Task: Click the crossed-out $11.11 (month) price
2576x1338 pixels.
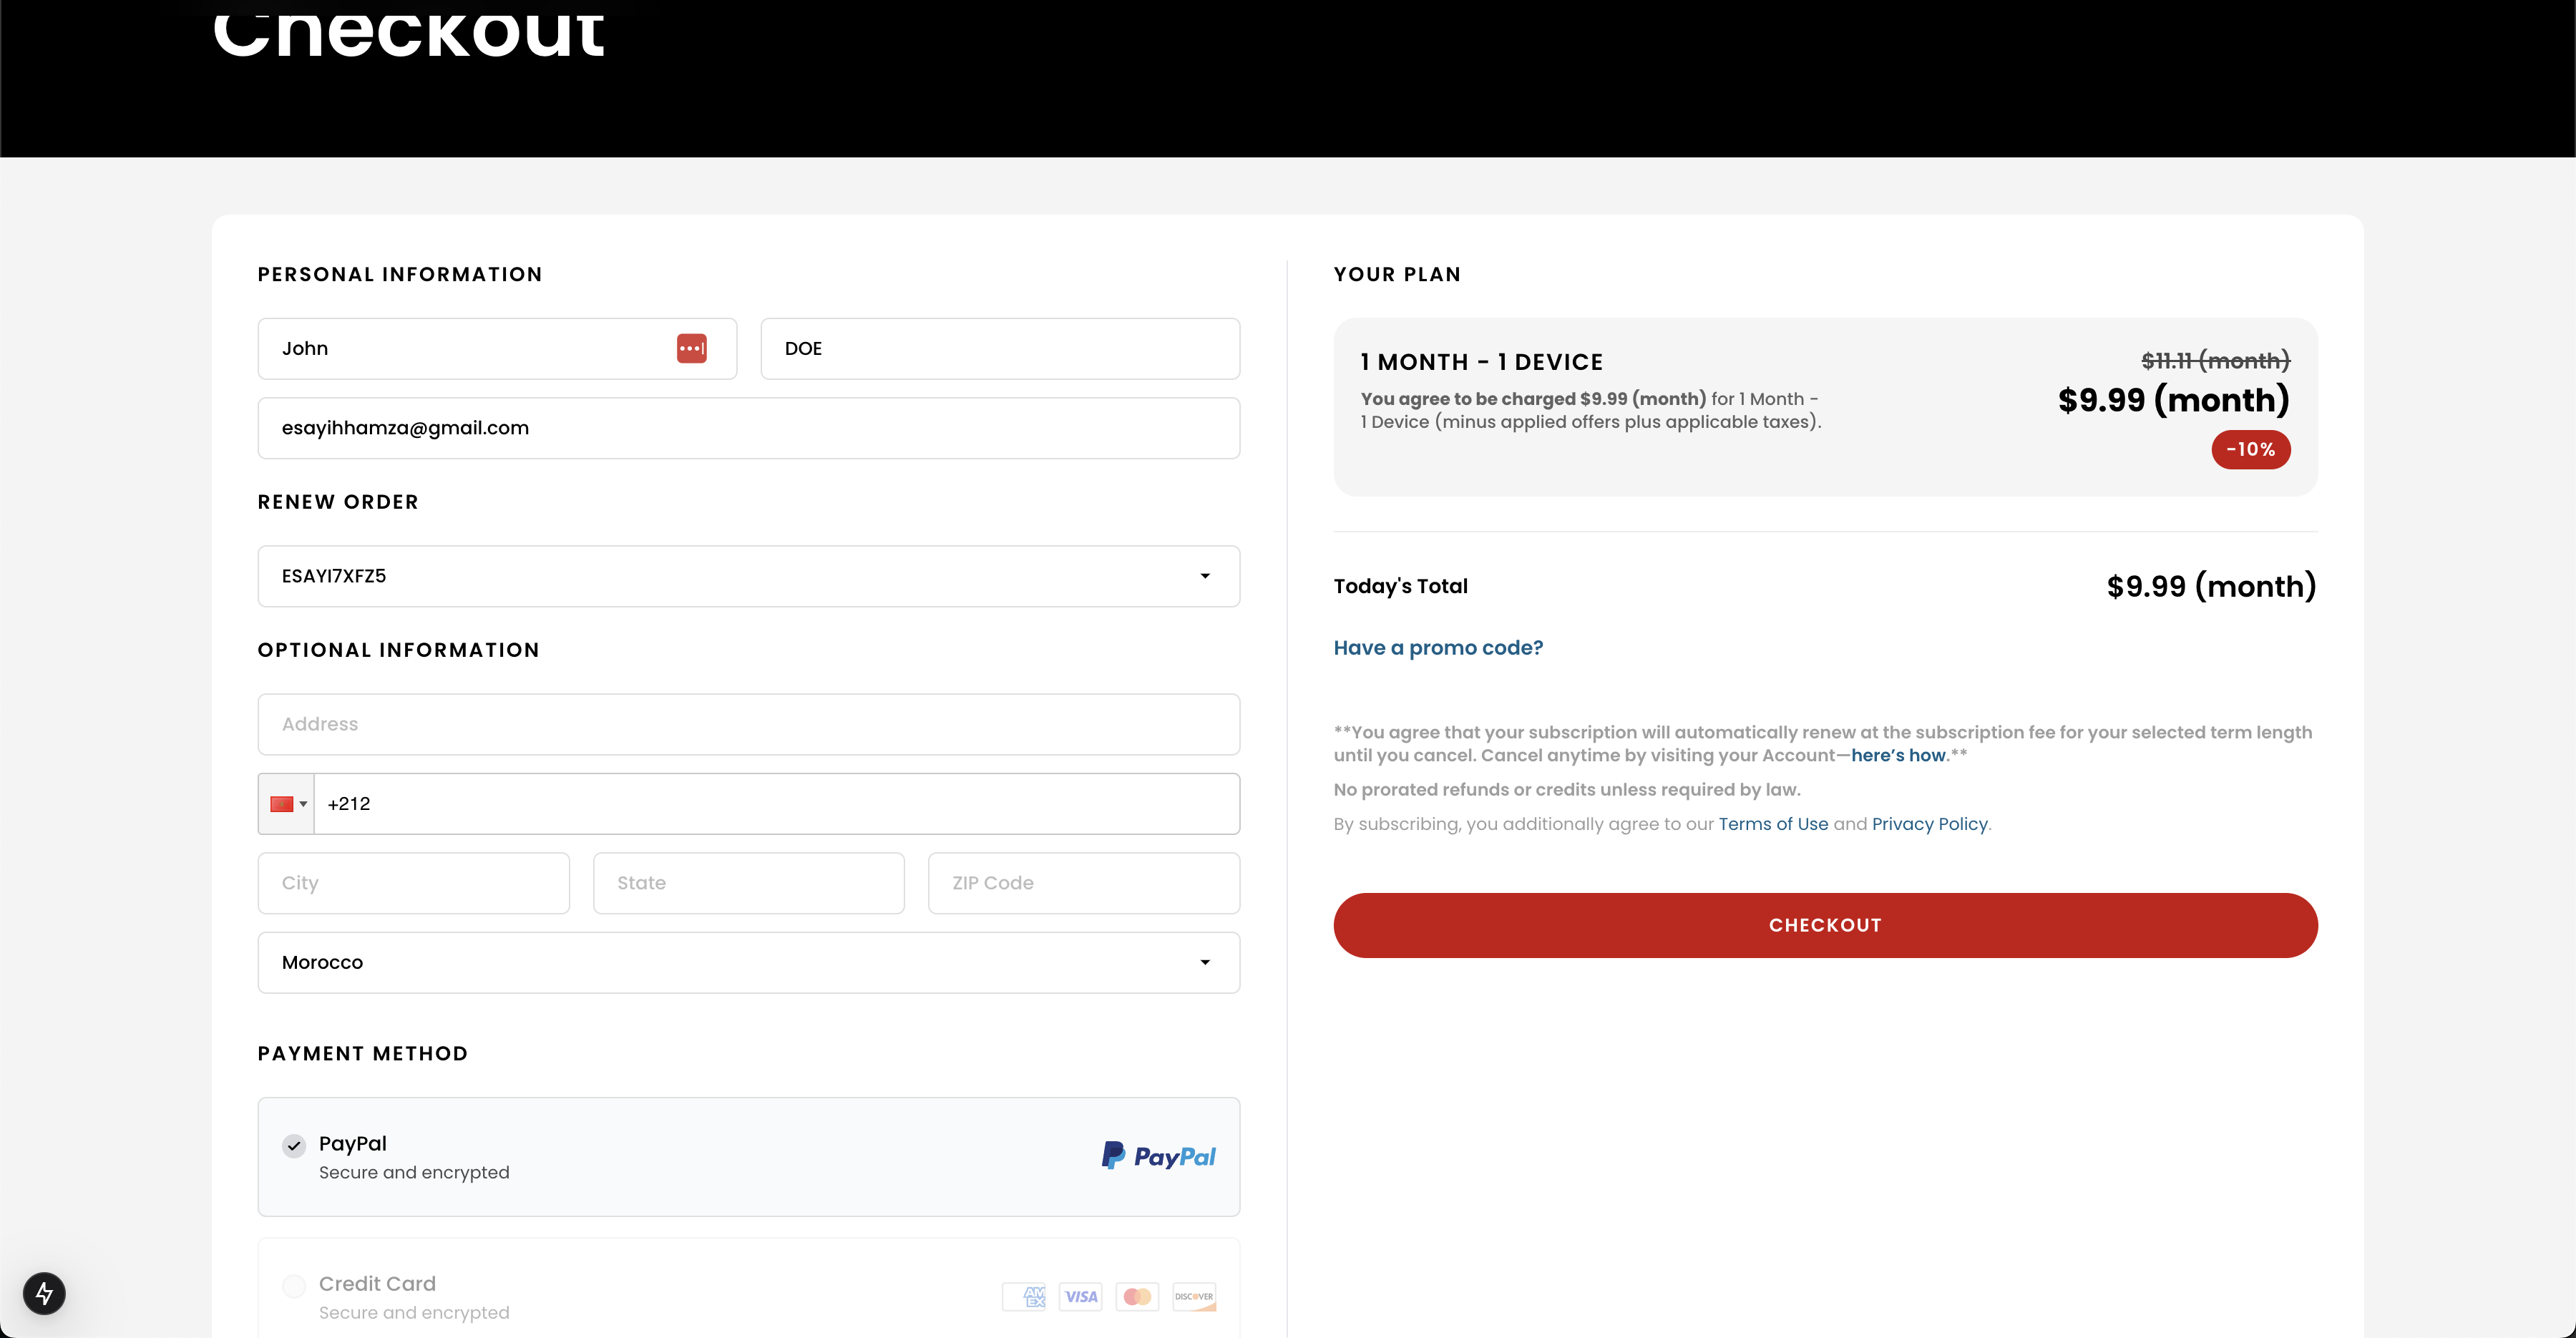Action: (x=2215, y=361)
